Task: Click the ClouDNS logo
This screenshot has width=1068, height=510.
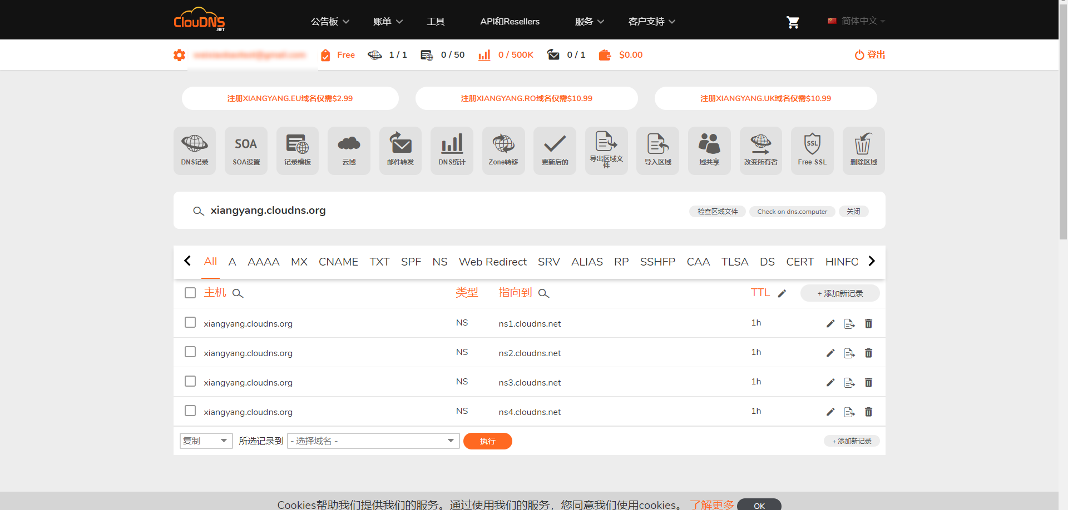Action: 199,20
